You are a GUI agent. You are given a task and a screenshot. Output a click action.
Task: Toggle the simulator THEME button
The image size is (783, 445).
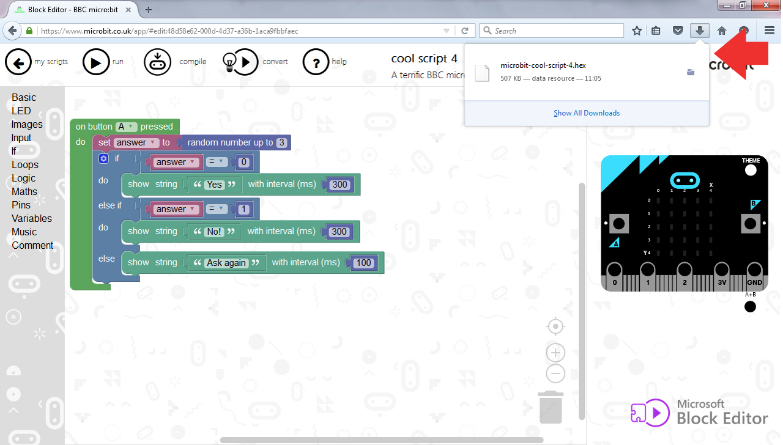pos(751,171)
